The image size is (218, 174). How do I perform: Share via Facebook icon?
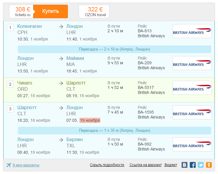pos(192,165)
